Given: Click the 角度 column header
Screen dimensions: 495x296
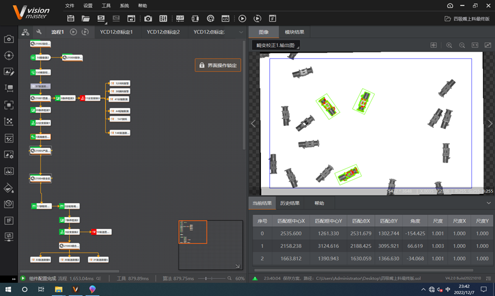Looking at the screenshot, I should [x=415, y=221].
